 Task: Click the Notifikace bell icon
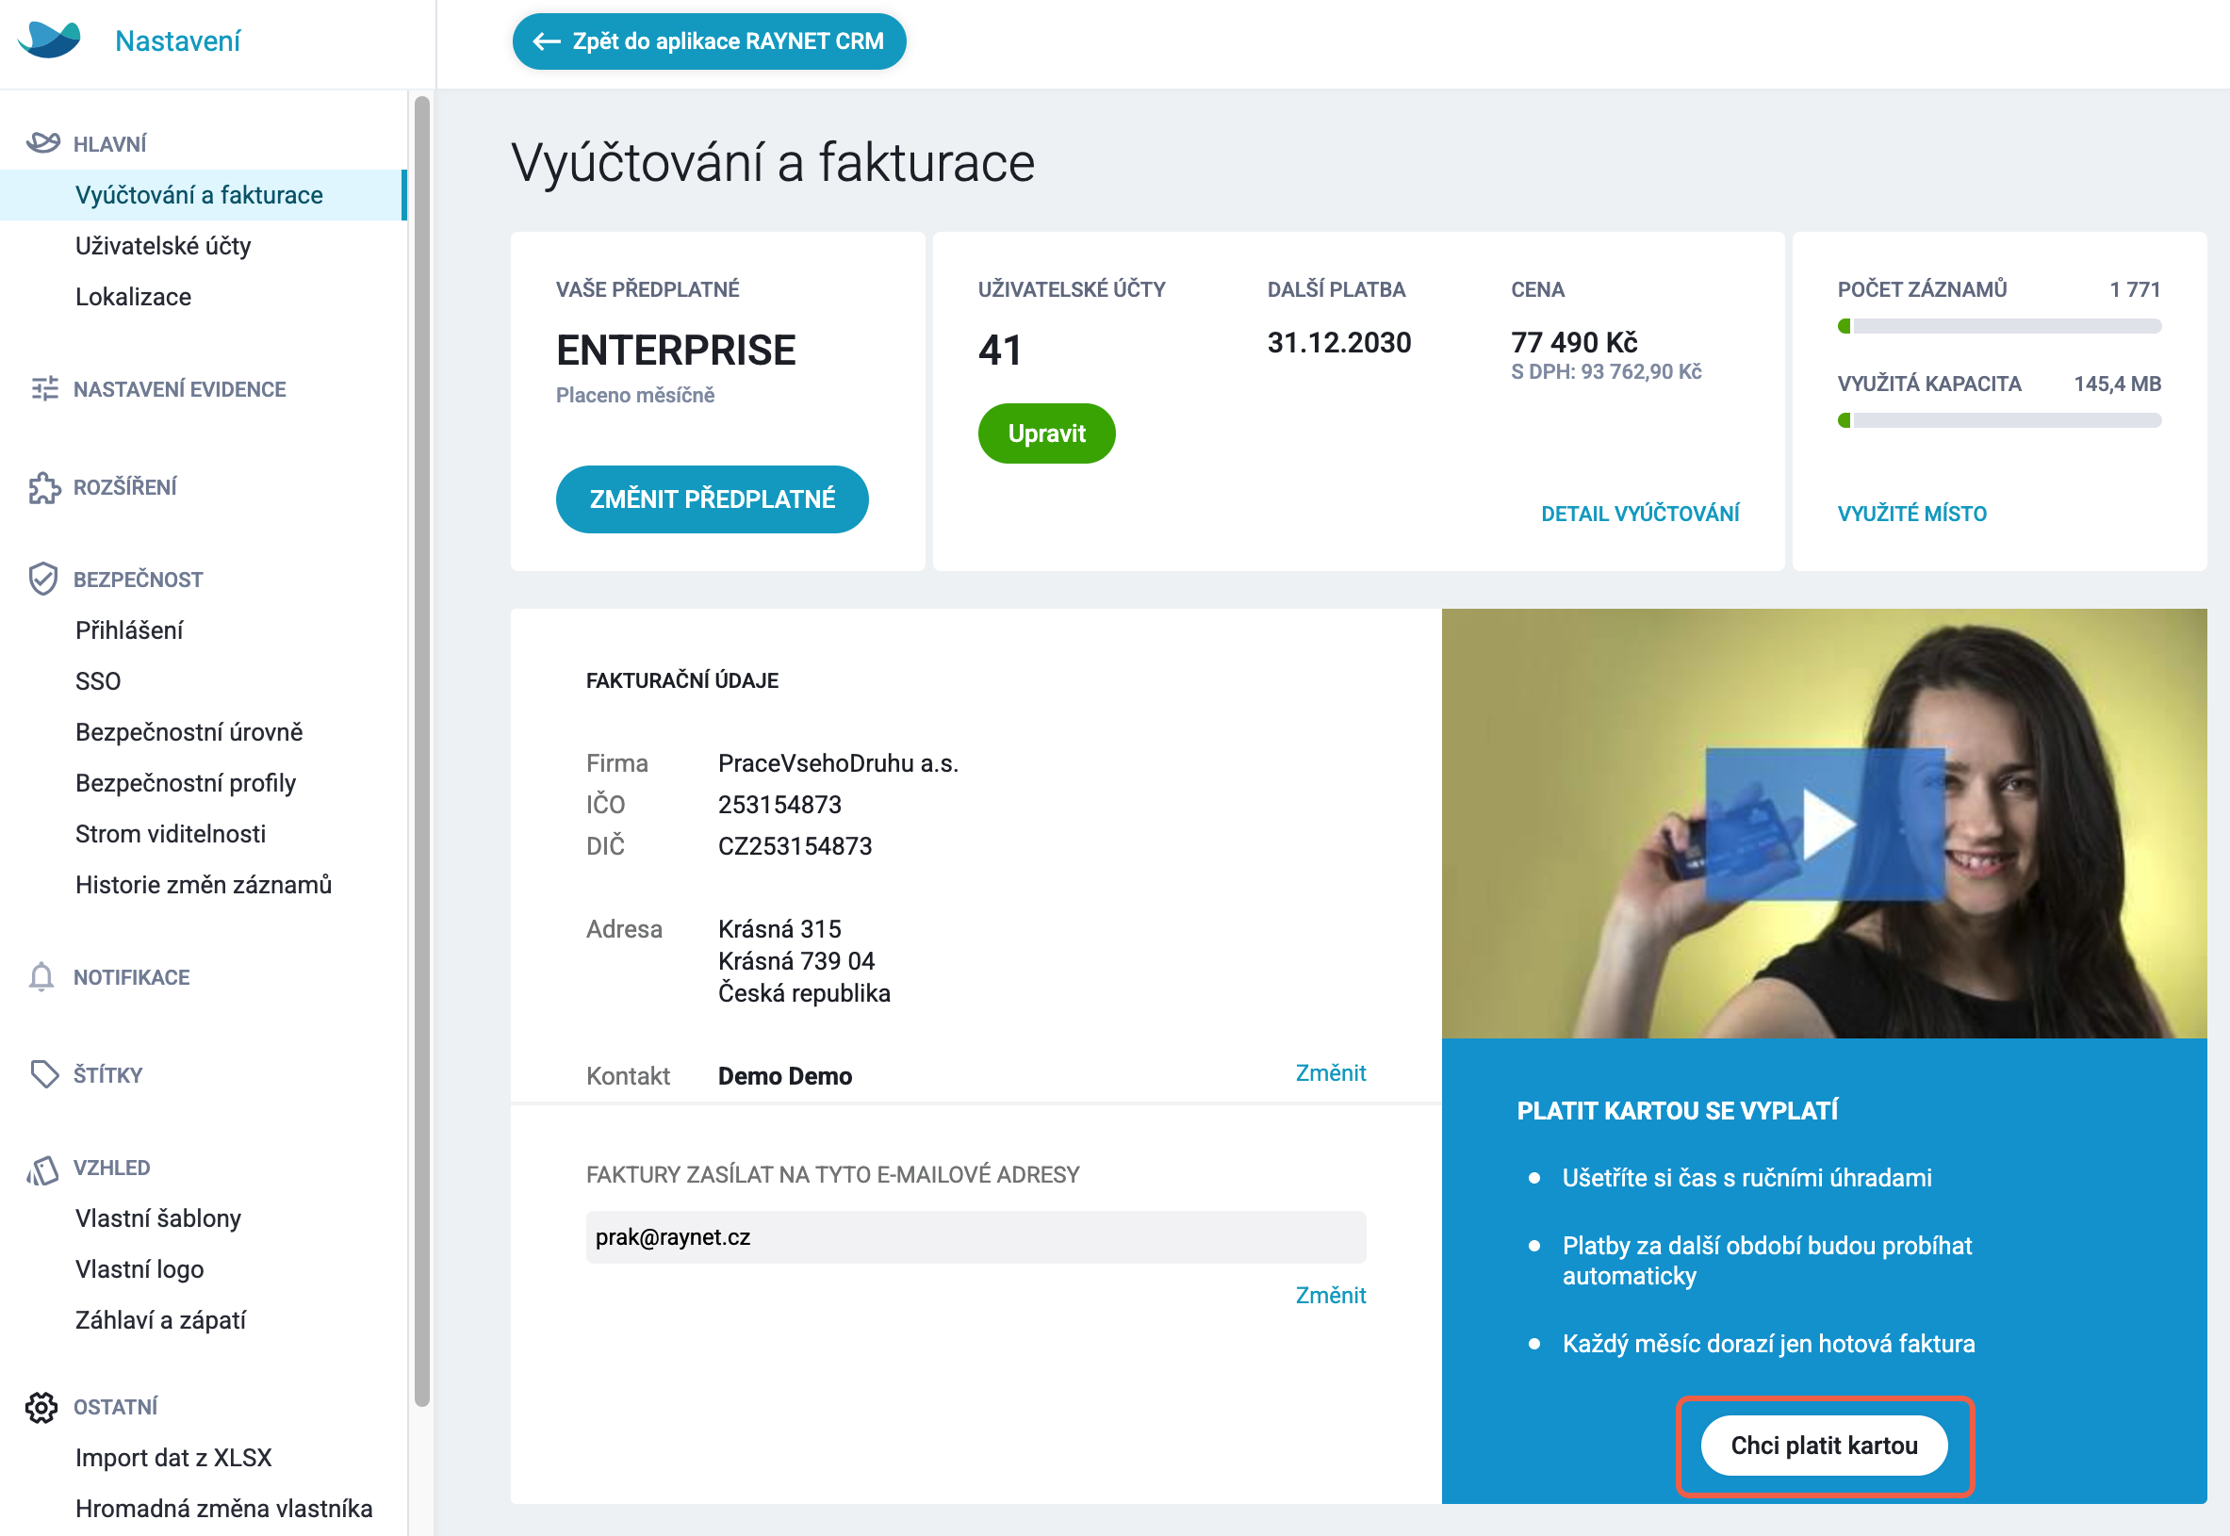[41, 977]
